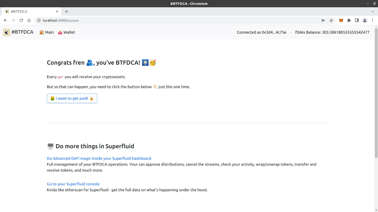Open the Chromium three-dot menu
The width and height of the screenshot is (378, 212).
click(373, 20)
